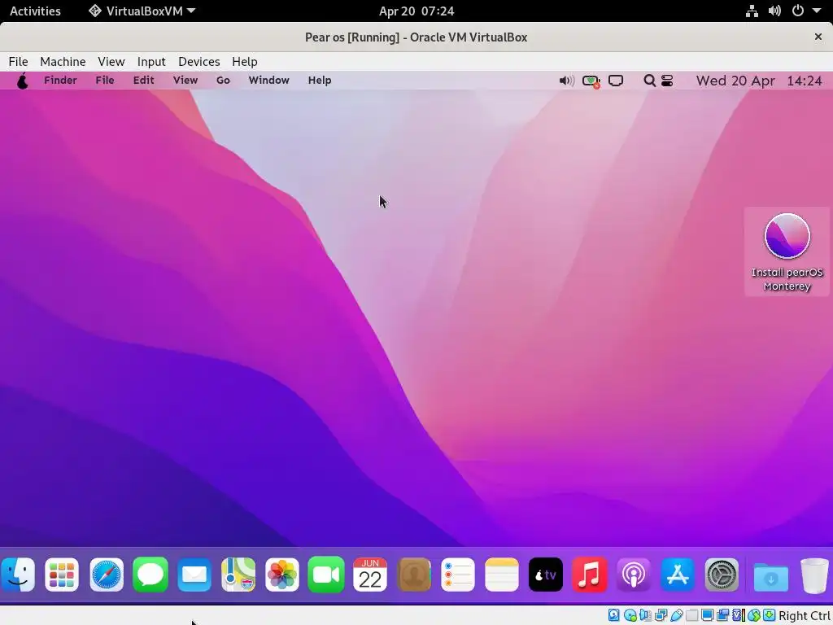Launch the purple Podcasts app

[x=634, y=575]
